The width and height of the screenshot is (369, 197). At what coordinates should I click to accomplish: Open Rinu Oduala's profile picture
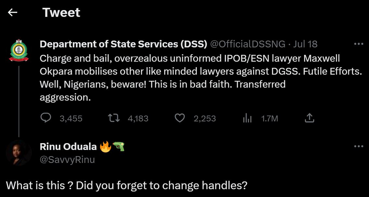tap(19, 153)
